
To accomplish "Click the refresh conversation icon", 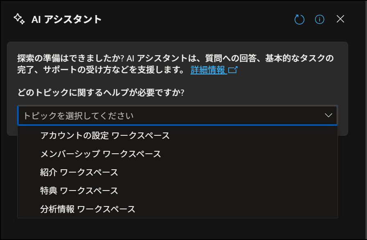I will pyautogui.click(x=299, y=19).
